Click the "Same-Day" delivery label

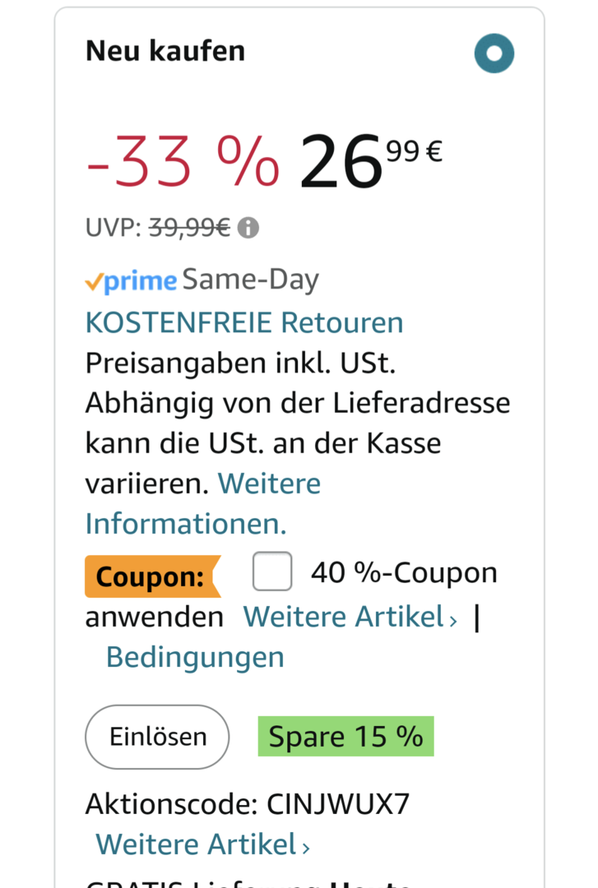[x=250, y=280]
